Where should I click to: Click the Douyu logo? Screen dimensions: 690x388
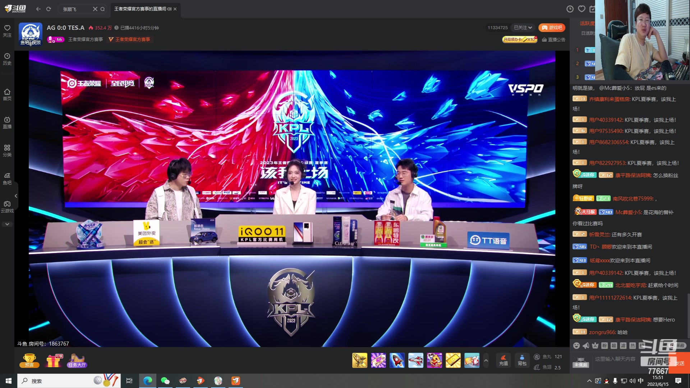click(15, 9)
